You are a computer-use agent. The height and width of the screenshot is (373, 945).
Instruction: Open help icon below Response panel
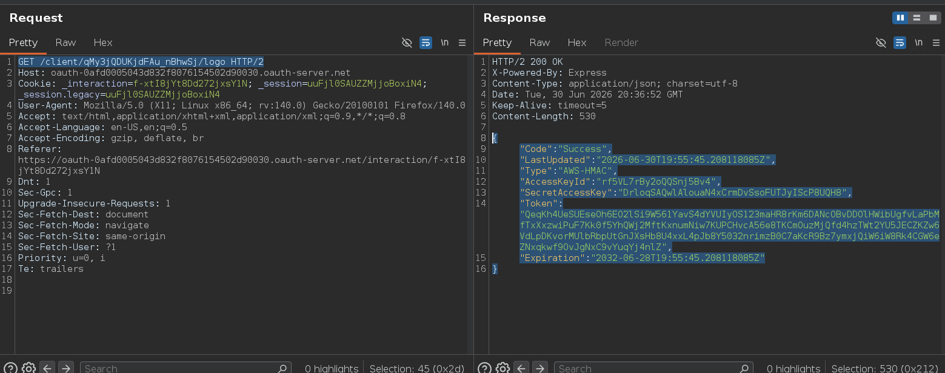coord(484,368)
